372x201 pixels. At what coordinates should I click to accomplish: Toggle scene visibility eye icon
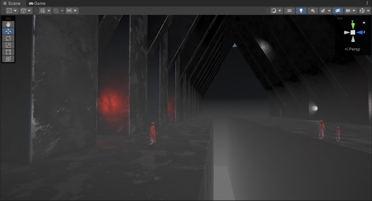[338, 11]
